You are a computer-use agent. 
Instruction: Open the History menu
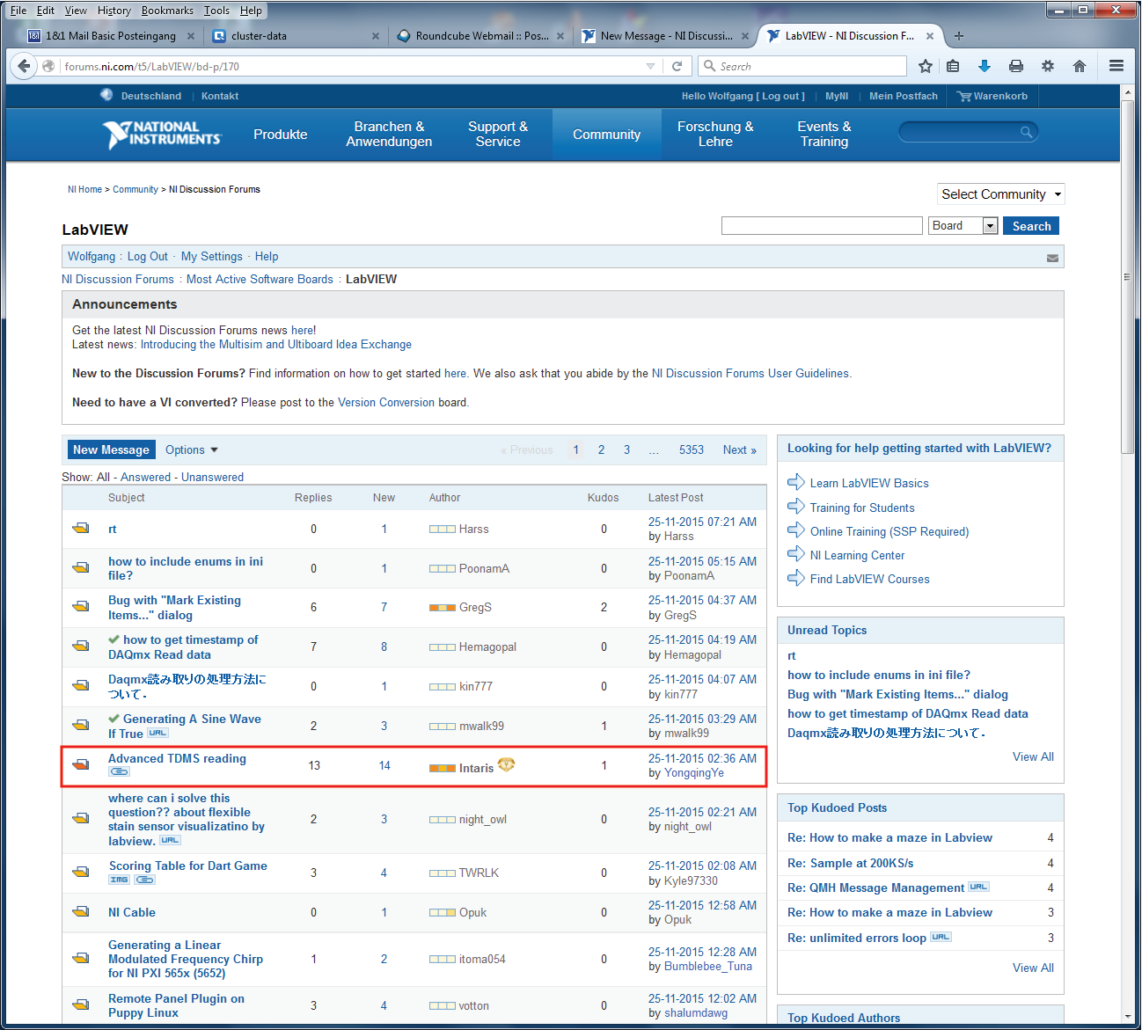pos(113,11)
